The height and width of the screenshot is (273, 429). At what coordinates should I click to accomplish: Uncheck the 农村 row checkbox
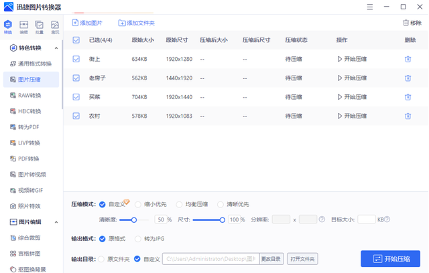point(76,116)
